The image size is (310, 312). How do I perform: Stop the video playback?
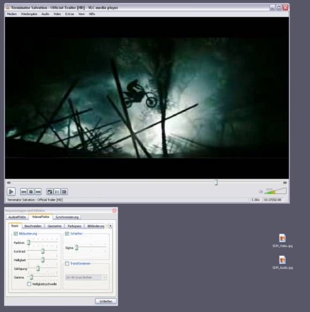tap(31, 192)
